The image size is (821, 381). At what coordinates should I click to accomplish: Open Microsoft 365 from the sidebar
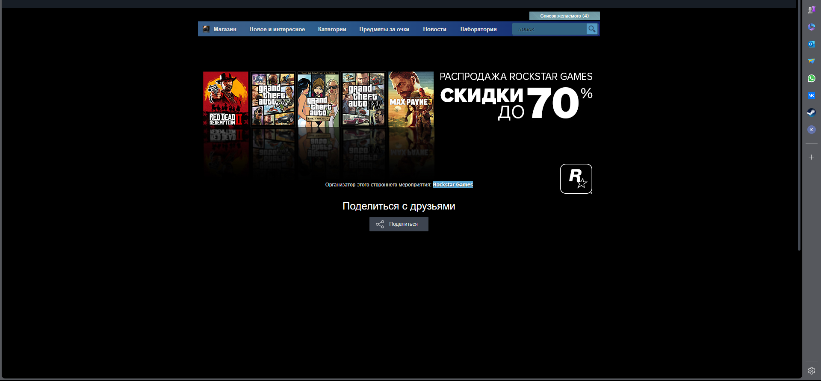tap(811, 27)
